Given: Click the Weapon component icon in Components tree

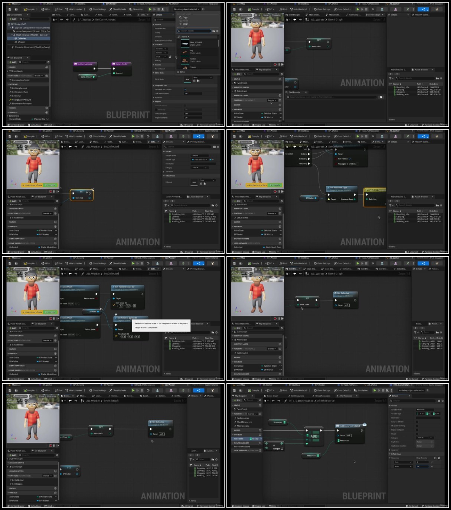Looking at the screenshot, I should coord(16,42).
